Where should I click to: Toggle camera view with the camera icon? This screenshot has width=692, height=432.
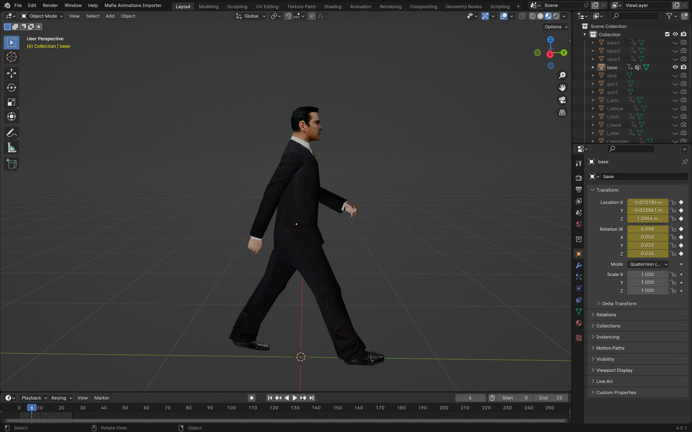tap(562, 100)
